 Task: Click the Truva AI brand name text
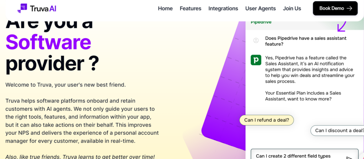coord(44,8)
